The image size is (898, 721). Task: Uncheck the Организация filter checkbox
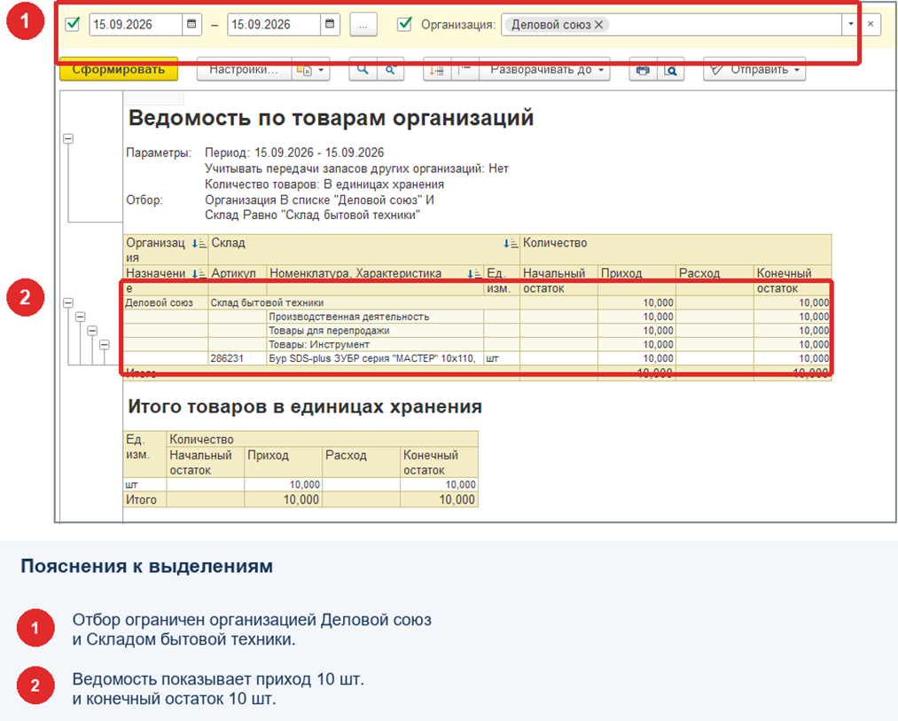(x=404, y=24)
